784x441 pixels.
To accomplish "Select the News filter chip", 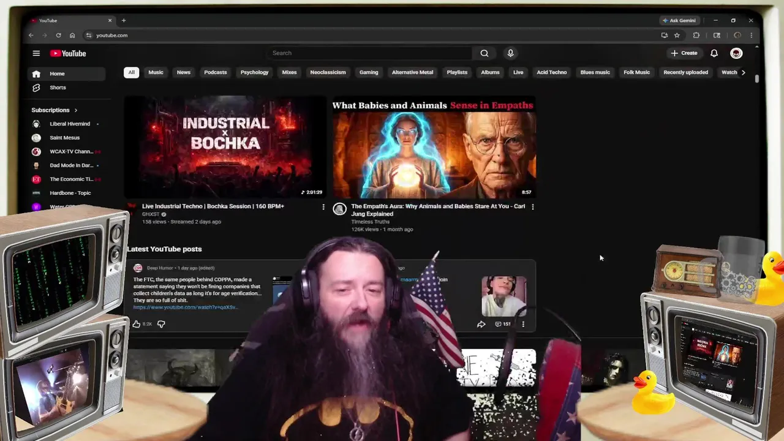I will 184,72.
